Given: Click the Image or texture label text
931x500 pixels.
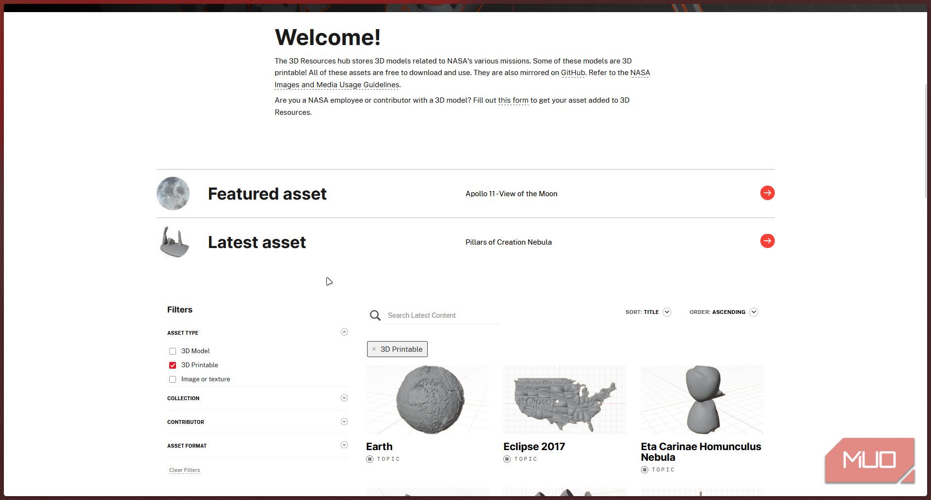Looking at the screenshot, I should coord(206,379).
